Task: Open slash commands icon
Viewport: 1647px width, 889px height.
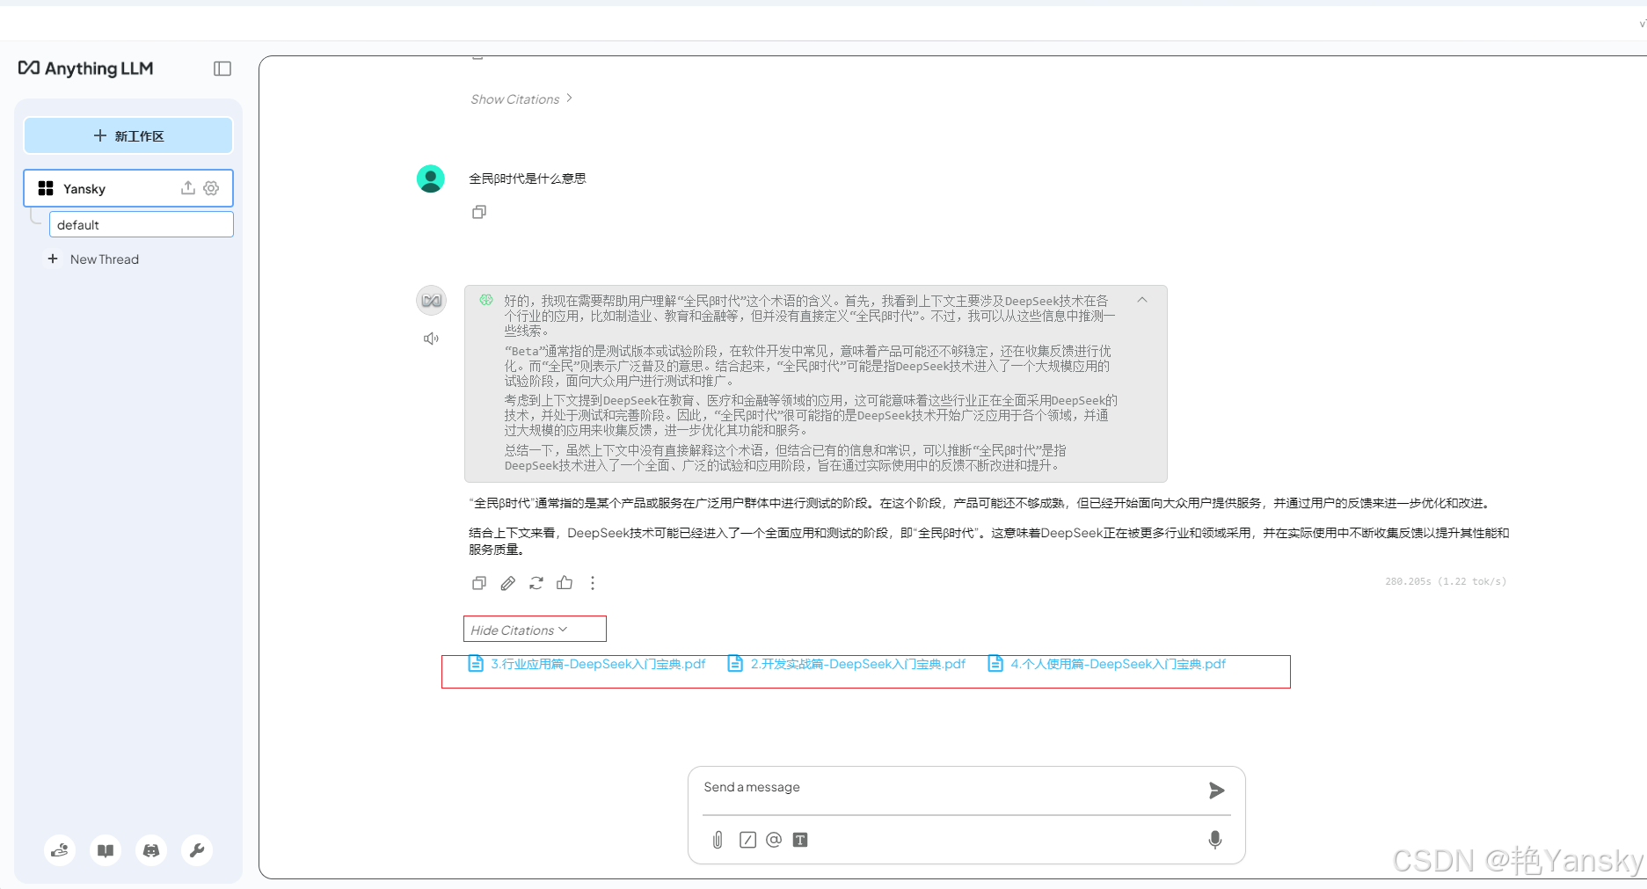Action: pyautogui.click(x=747, y=840)
